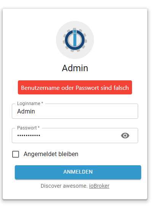Open the ioBroker link

(x=99, y=186)
